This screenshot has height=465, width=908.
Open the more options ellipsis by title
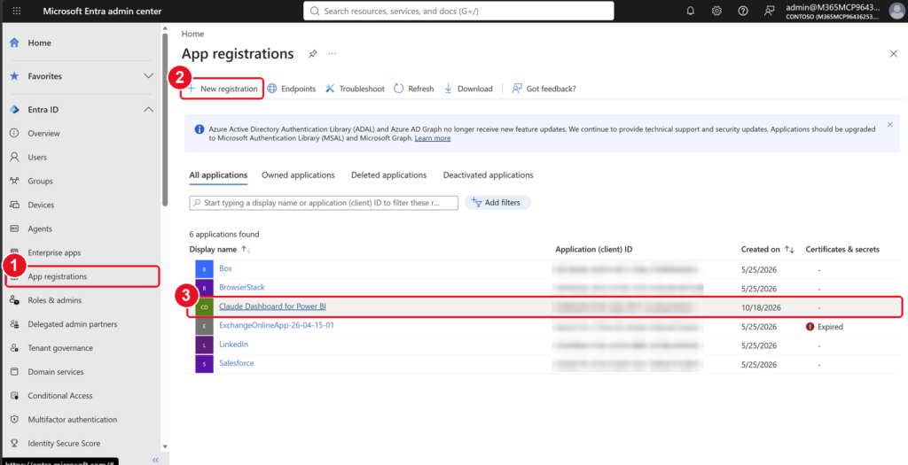pos(333,54)
